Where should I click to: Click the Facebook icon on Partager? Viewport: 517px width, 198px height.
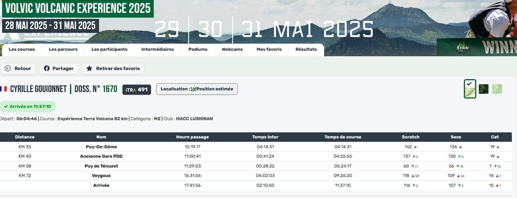pyautogui.click(x=47, y=68)
